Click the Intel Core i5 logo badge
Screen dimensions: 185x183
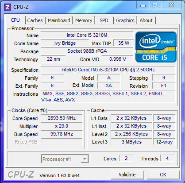[156, 47]
